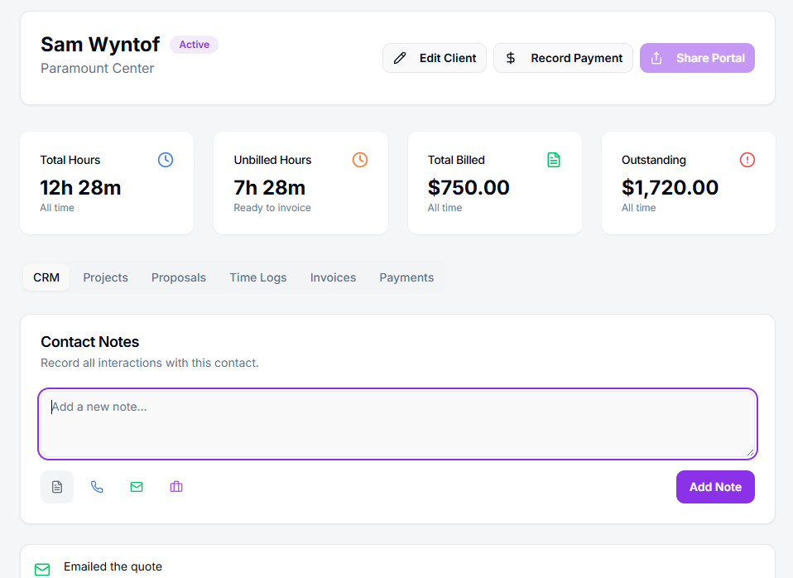Viewport: 793px width, 578px height.
Task: Click the 7h 28m unbilled hours value
Action: (x=270, y=188)
